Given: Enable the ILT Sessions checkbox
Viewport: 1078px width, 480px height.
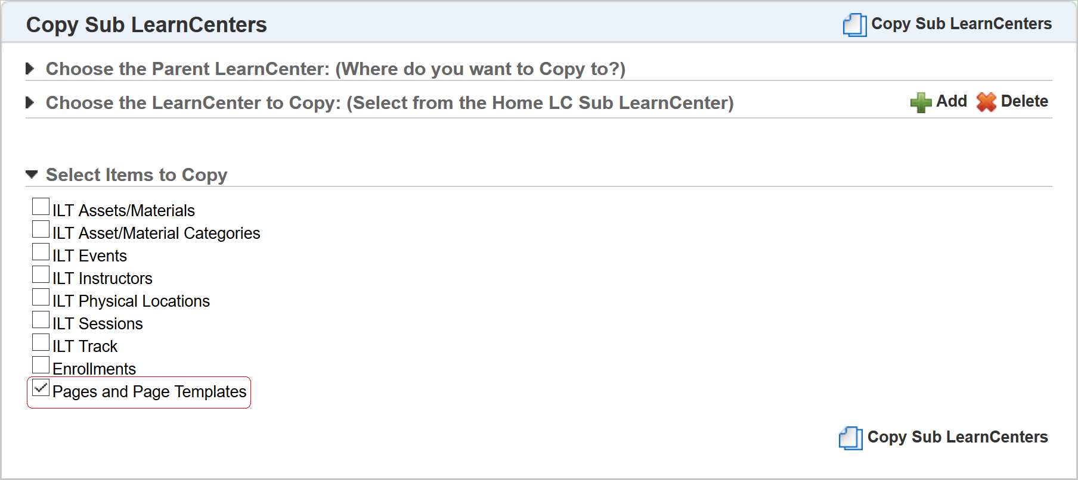Looking at the screenshot, I should pyautogui.click(x=41, y=320).
